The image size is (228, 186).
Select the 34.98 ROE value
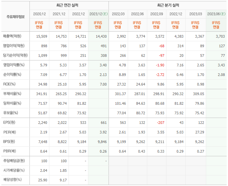[x=43, y=84]
